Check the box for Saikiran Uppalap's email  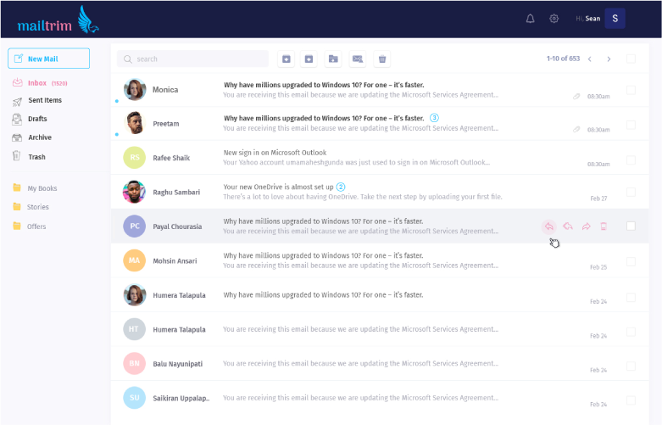(631, 400)
